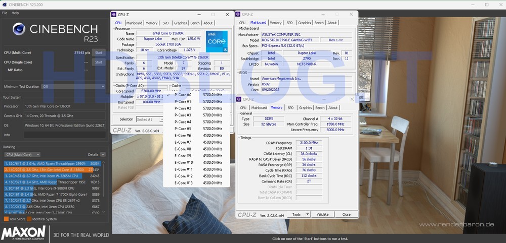Click the Cinebench title bar app icon
Image resolution: width=506 pixels, height=243 pixels.
coord(5,5)
